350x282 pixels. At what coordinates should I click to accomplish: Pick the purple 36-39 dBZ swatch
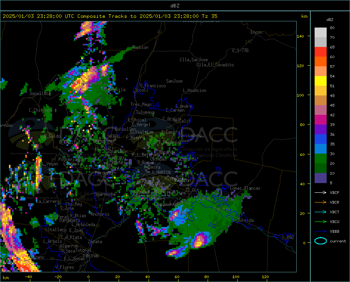[320, 130]
